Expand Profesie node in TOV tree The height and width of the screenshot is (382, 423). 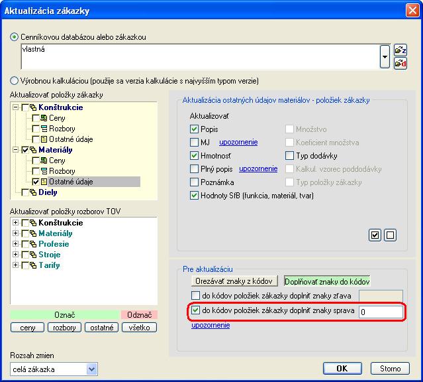pos(16,244)
